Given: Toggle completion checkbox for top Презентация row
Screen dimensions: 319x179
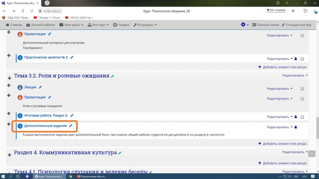Looking at the screenshot, I should (x=302, y=36).
